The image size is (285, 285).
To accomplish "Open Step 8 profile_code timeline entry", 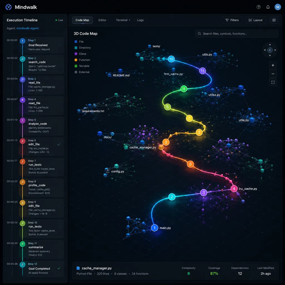I will [45, 187].
